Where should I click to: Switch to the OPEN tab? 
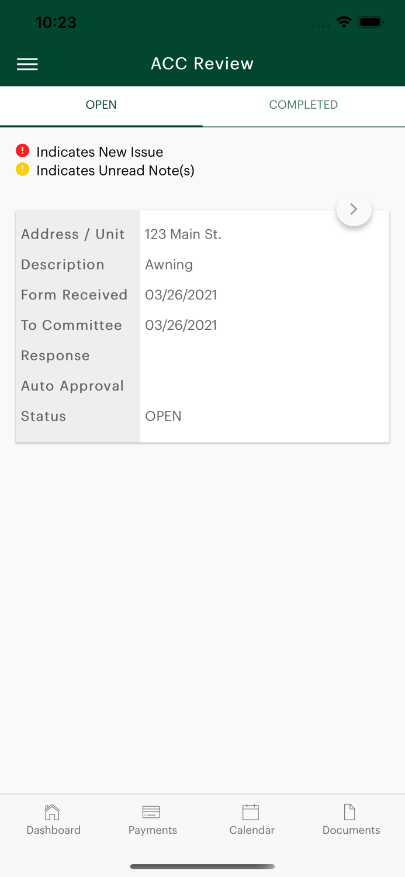tap(101, 105)
